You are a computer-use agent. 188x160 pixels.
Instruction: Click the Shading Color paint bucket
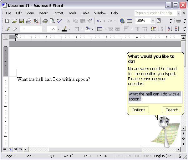coord(87,29)
